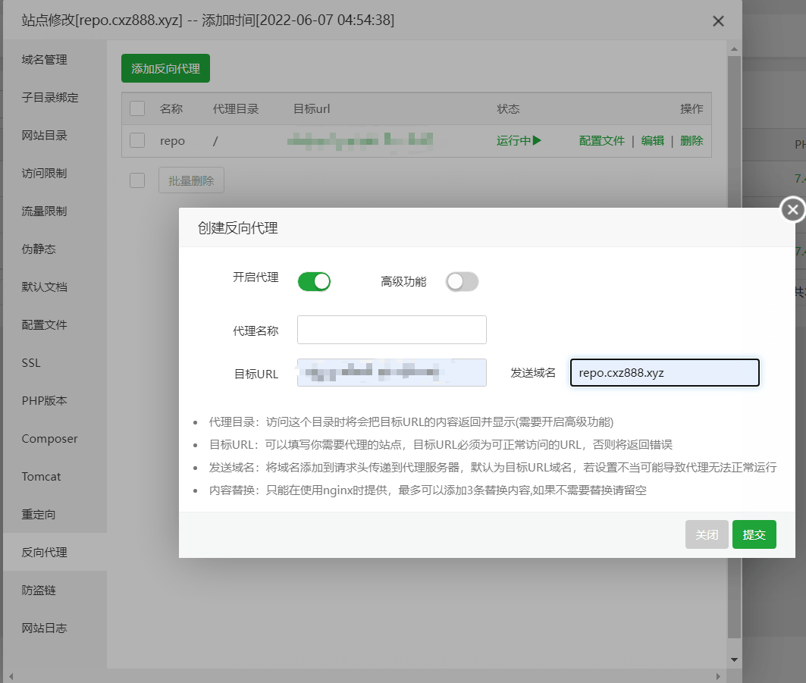Delete the repo proxy via 删除 link

click(x=691, y=140)
